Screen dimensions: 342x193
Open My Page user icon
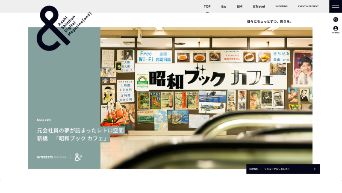336,29
